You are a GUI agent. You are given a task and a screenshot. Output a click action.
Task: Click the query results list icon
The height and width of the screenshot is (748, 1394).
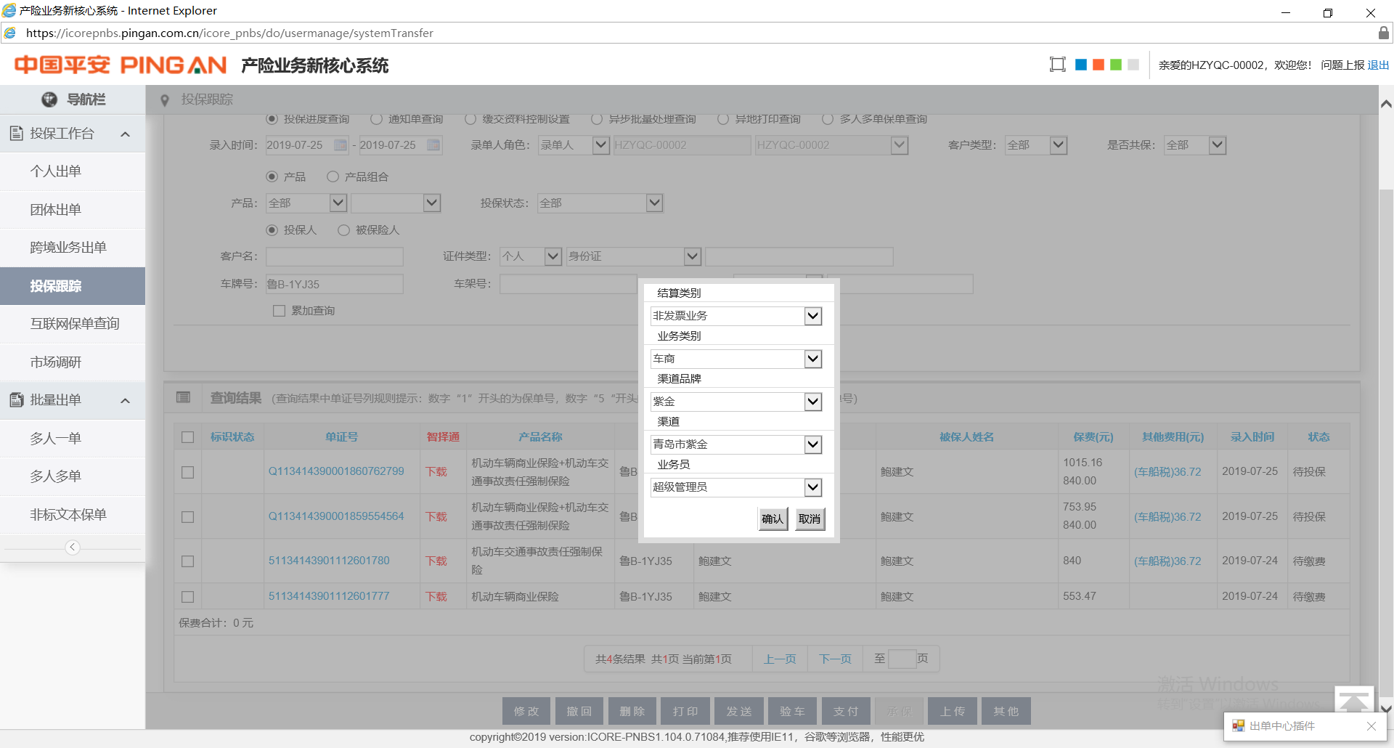[184, 397]
